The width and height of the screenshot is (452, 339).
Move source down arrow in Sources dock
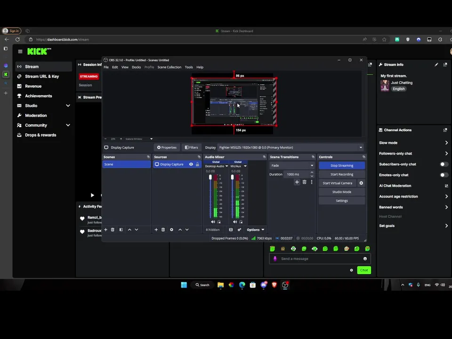point(187,230)
